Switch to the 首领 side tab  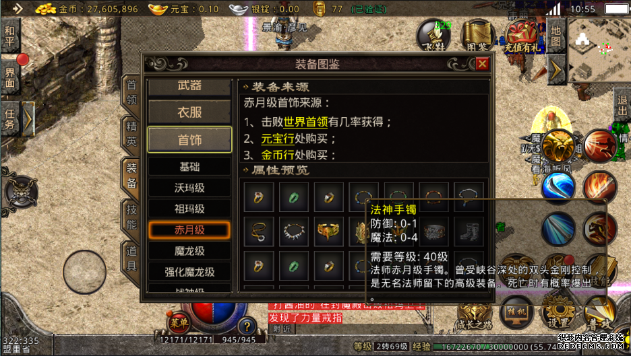131,92
